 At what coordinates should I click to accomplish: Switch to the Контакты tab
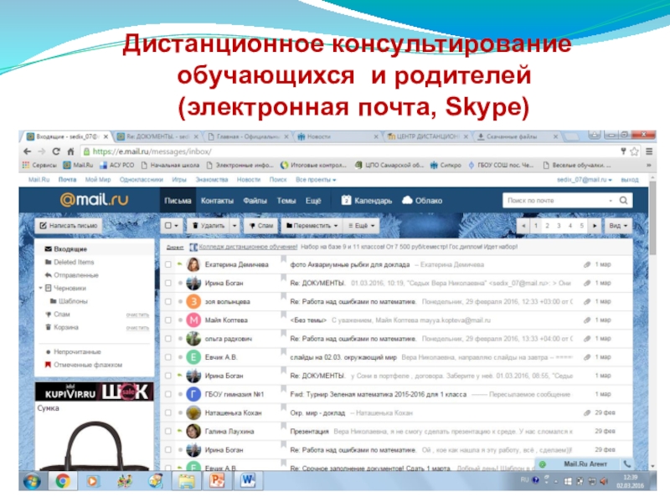[x=217, y=201]
